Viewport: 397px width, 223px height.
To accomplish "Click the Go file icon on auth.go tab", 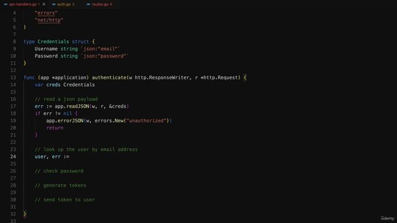I will point(54,4).
